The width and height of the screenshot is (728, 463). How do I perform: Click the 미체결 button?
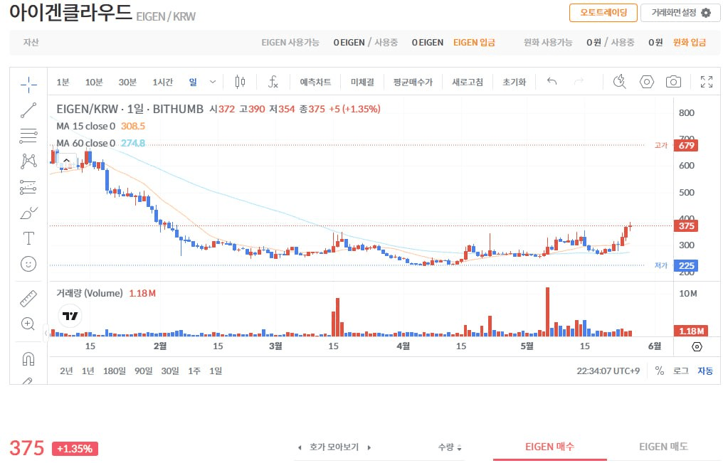362,82
